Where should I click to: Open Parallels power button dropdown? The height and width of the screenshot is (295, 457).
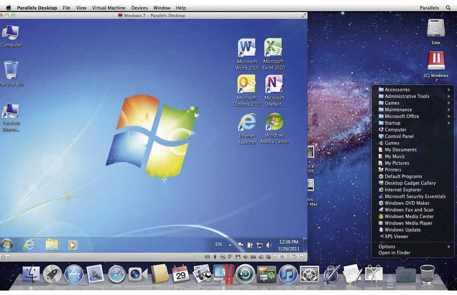tap(5, 257)
